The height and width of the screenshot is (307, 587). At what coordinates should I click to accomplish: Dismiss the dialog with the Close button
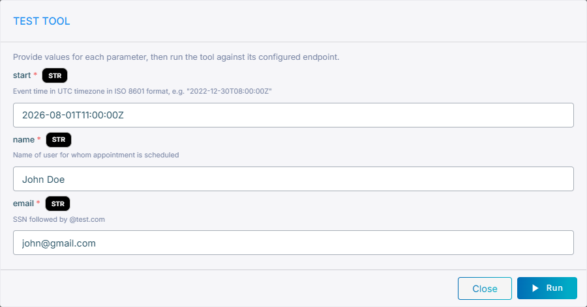[485, 288]
